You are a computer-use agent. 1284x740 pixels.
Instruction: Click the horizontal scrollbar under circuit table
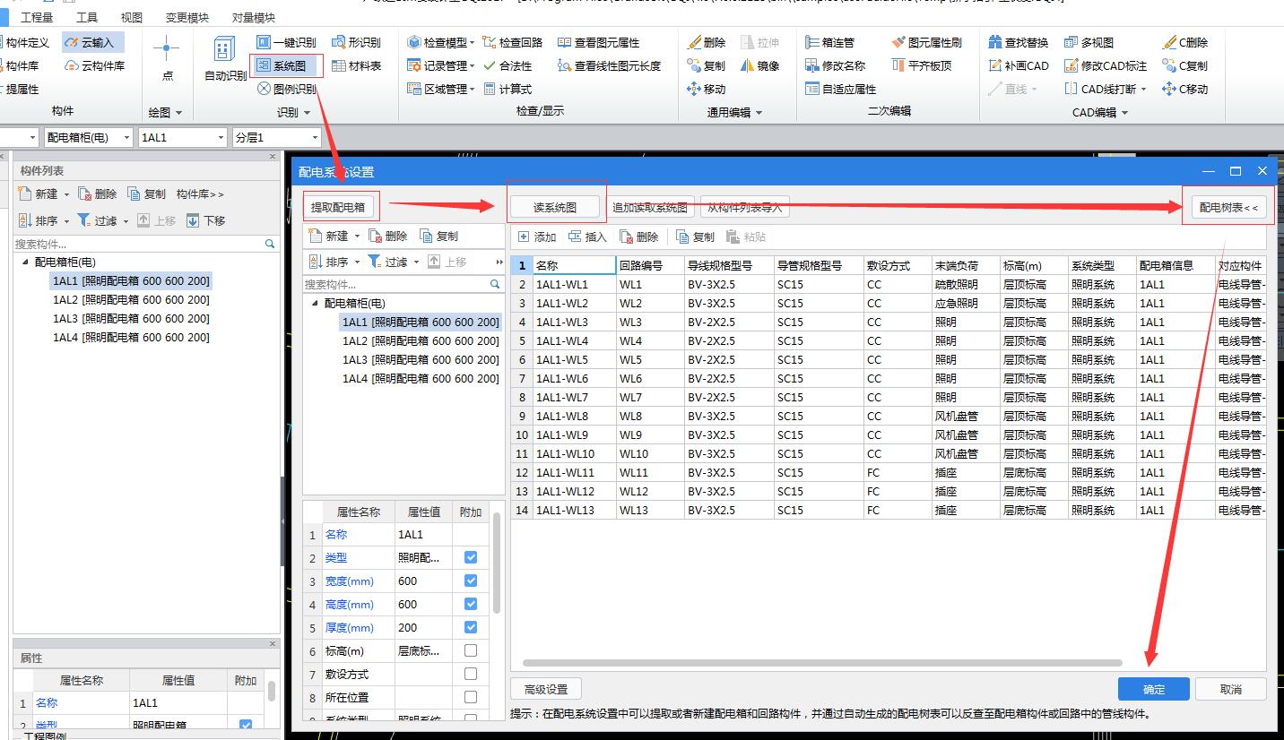click(820, 663)
